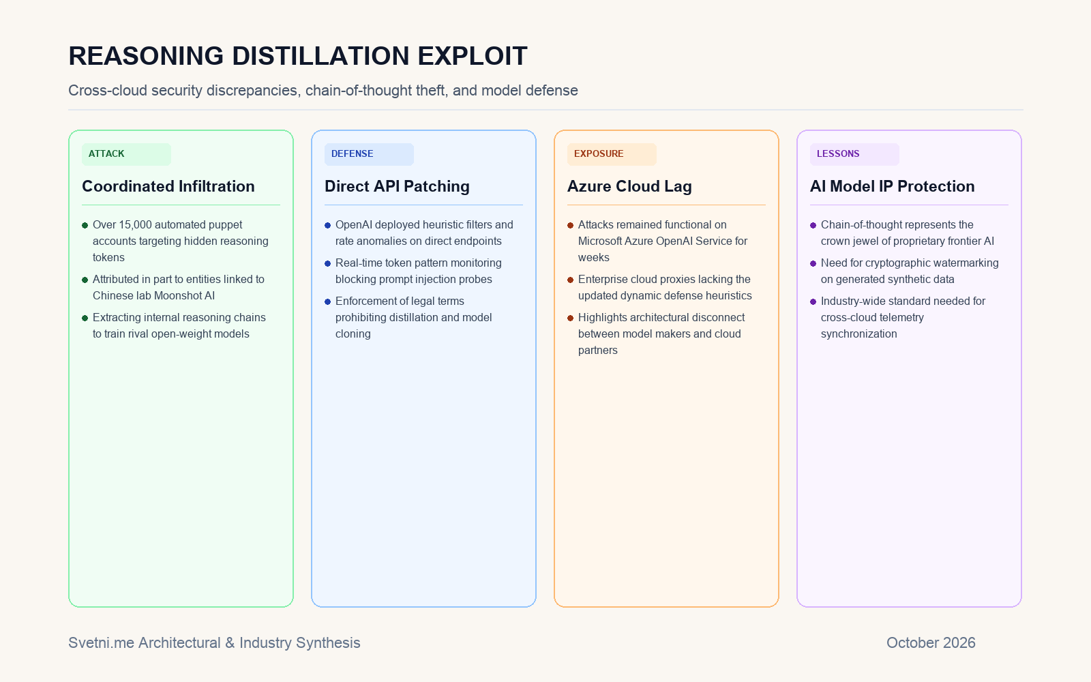Select the EXPOSURE tag badge
This screenshot has width=1091, height=682.
pos(612,154)
